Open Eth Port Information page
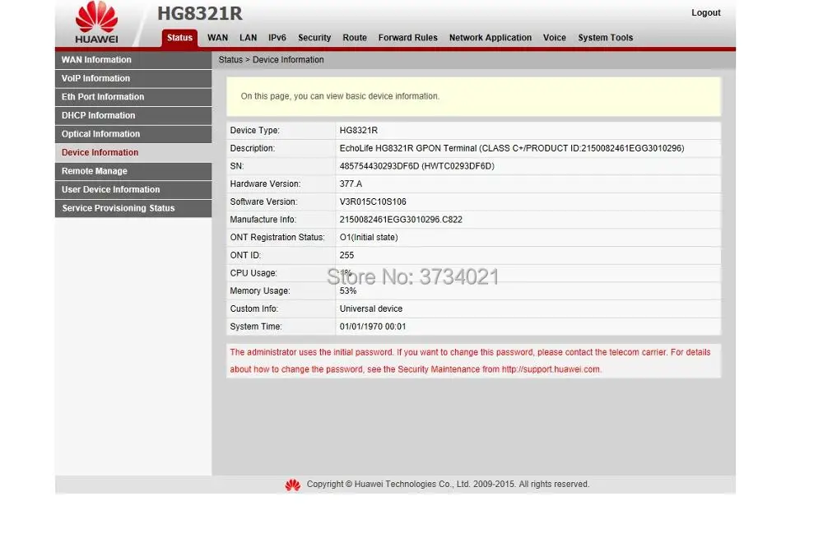Image resolution: width=823 pixels, height=552 pixels. (x=133, y=96)
